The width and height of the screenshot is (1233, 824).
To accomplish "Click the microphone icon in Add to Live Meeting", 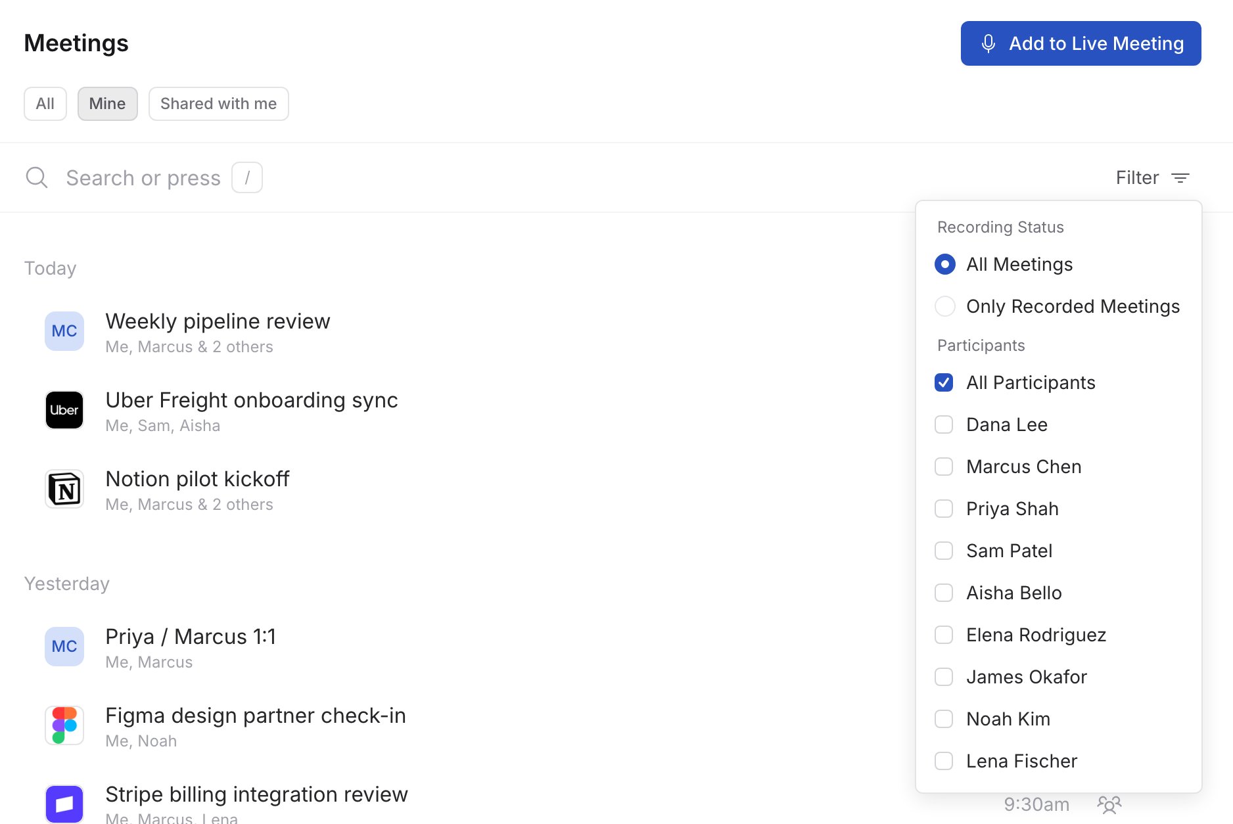I will click(988, 43).
